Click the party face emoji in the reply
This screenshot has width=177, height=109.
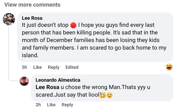(103, 95)
